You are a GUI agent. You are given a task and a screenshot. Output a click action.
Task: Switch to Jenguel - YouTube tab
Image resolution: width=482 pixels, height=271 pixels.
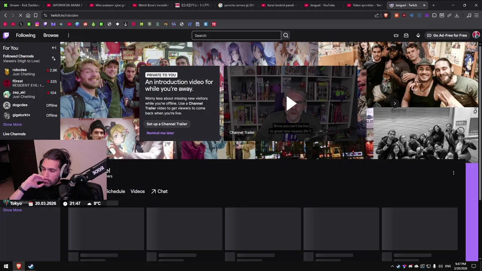[322, 5]
